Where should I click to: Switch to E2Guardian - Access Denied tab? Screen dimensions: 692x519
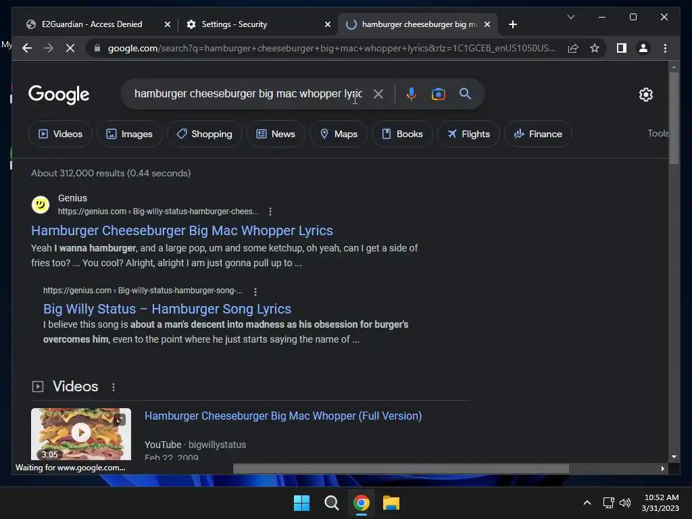pyautogui.click(x=92, y=24)
